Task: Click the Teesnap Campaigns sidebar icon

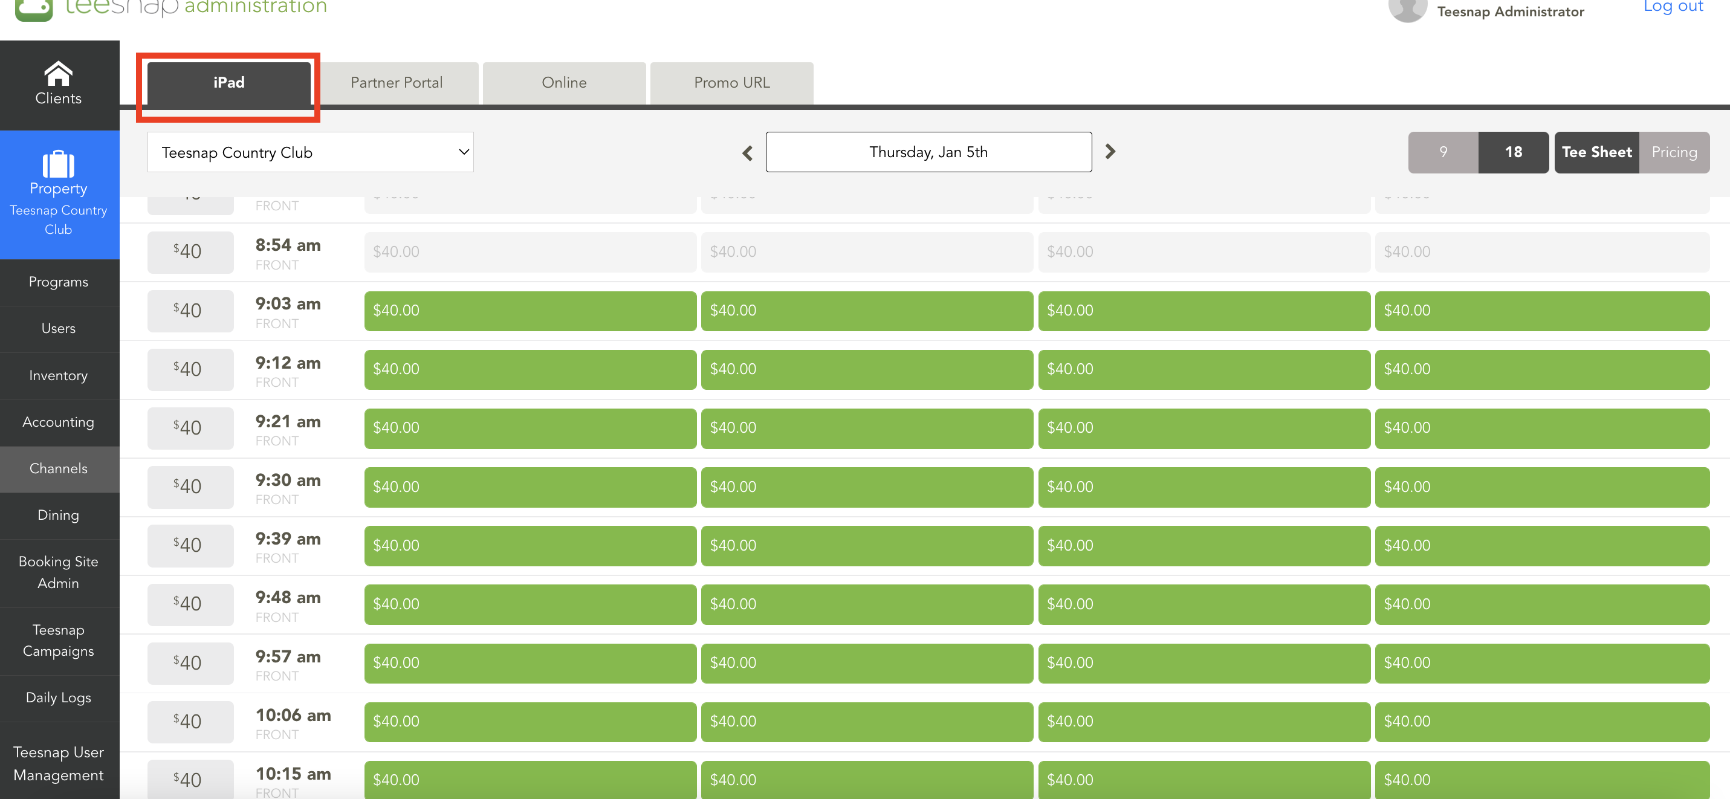Action: pos(59,640)
